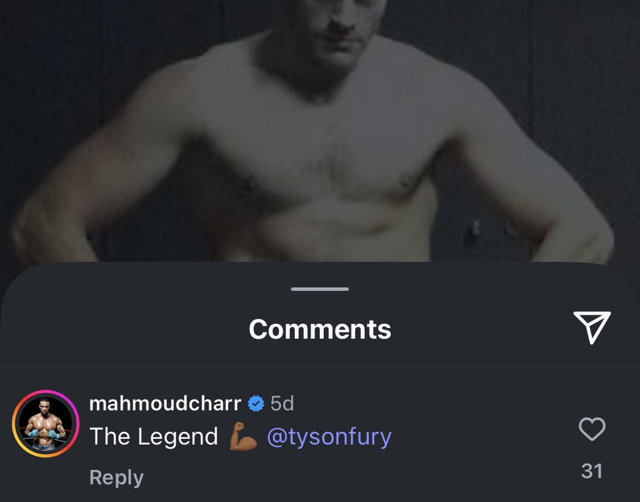This screenshot has height=502, width=640.
Task: Click the blue verified badge
Action: (x=256, y=404)
